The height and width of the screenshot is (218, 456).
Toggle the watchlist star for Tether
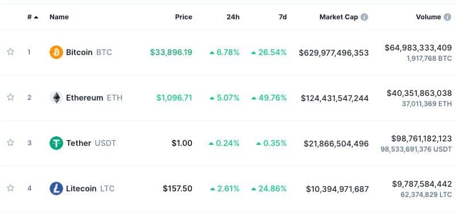[x=10, y=142]
